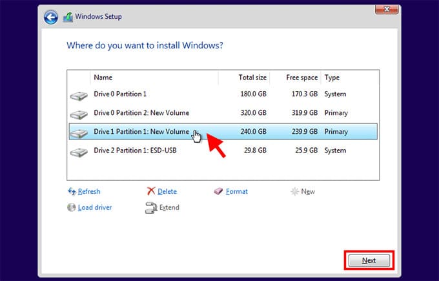Click the Load driver disc icon

click(x=72, y=207)
